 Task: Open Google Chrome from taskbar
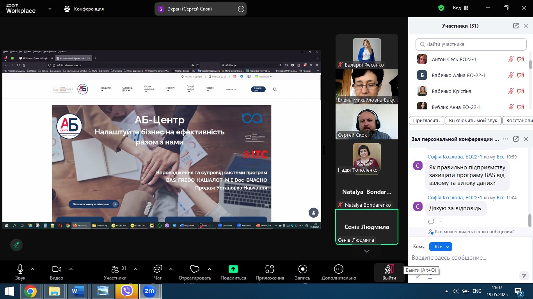(x=30, y=291)
